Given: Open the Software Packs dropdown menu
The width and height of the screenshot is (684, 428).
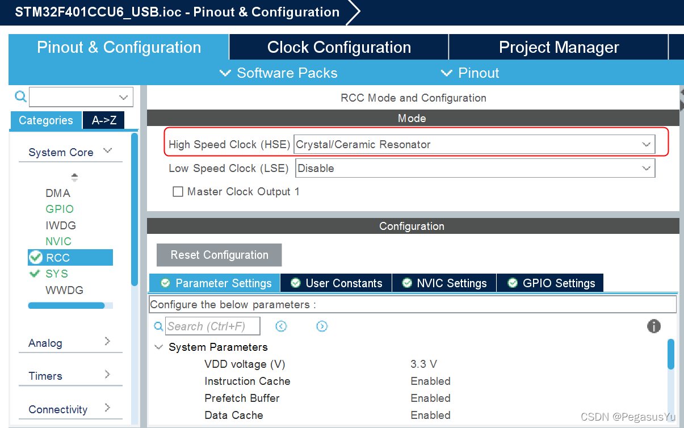Looking at the screenshot, I should pos(278,73).
